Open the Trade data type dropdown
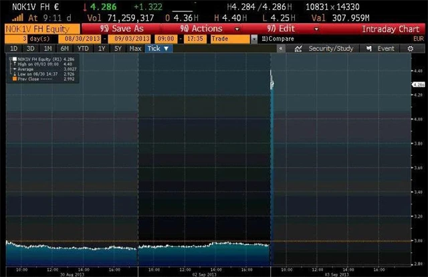This screenshot has width=428, height=277. coord(231,39)
